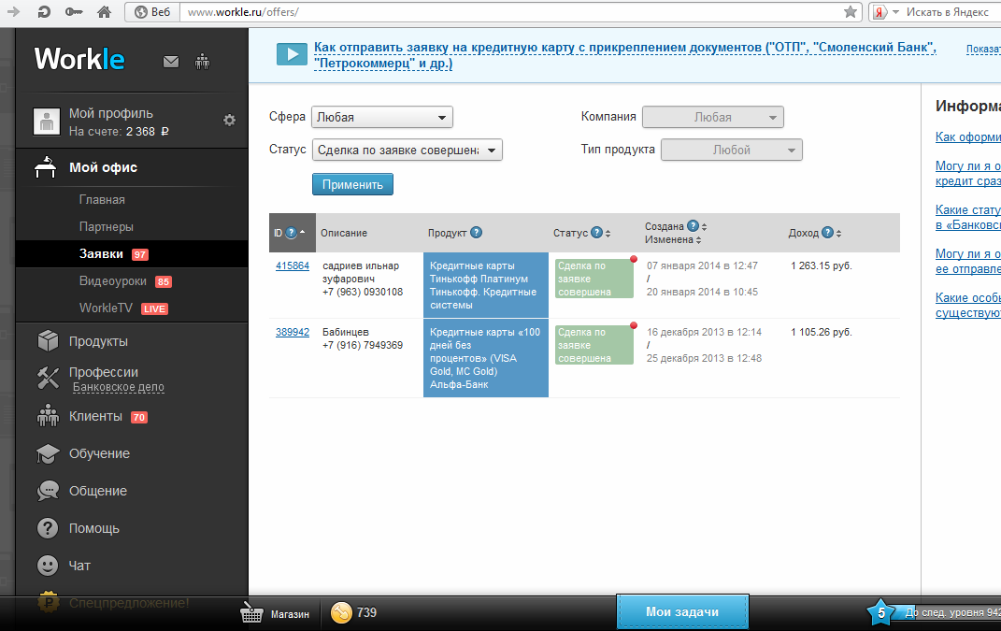The image size is (1001, 631).
Task: Sort table by ID arrow
Action: point(303,233)
